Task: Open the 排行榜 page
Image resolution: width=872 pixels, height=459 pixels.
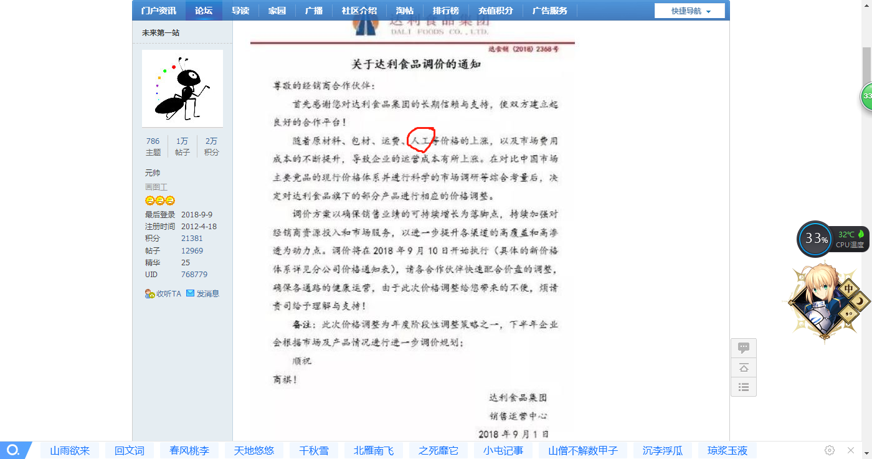Action: (446, 11)
